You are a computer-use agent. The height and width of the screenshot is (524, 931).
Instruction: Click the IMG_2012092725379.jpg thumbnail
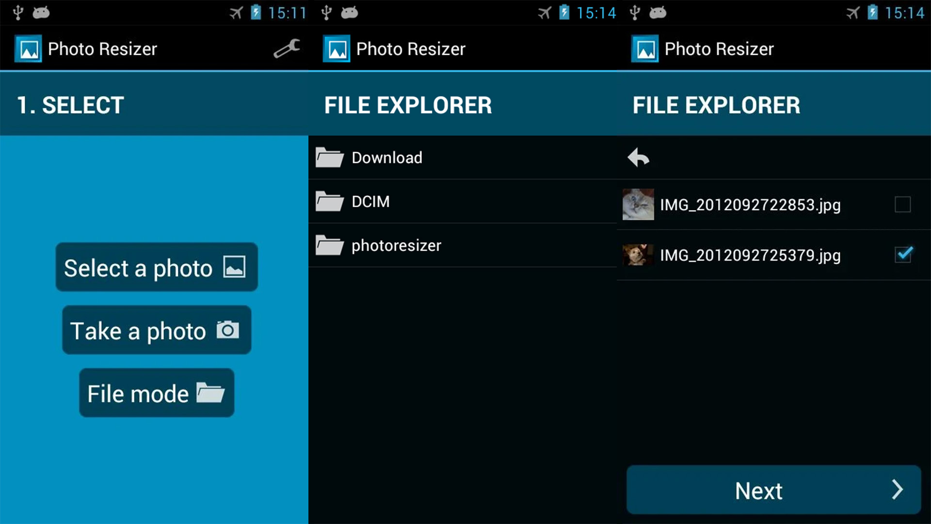tap(638, 255)
